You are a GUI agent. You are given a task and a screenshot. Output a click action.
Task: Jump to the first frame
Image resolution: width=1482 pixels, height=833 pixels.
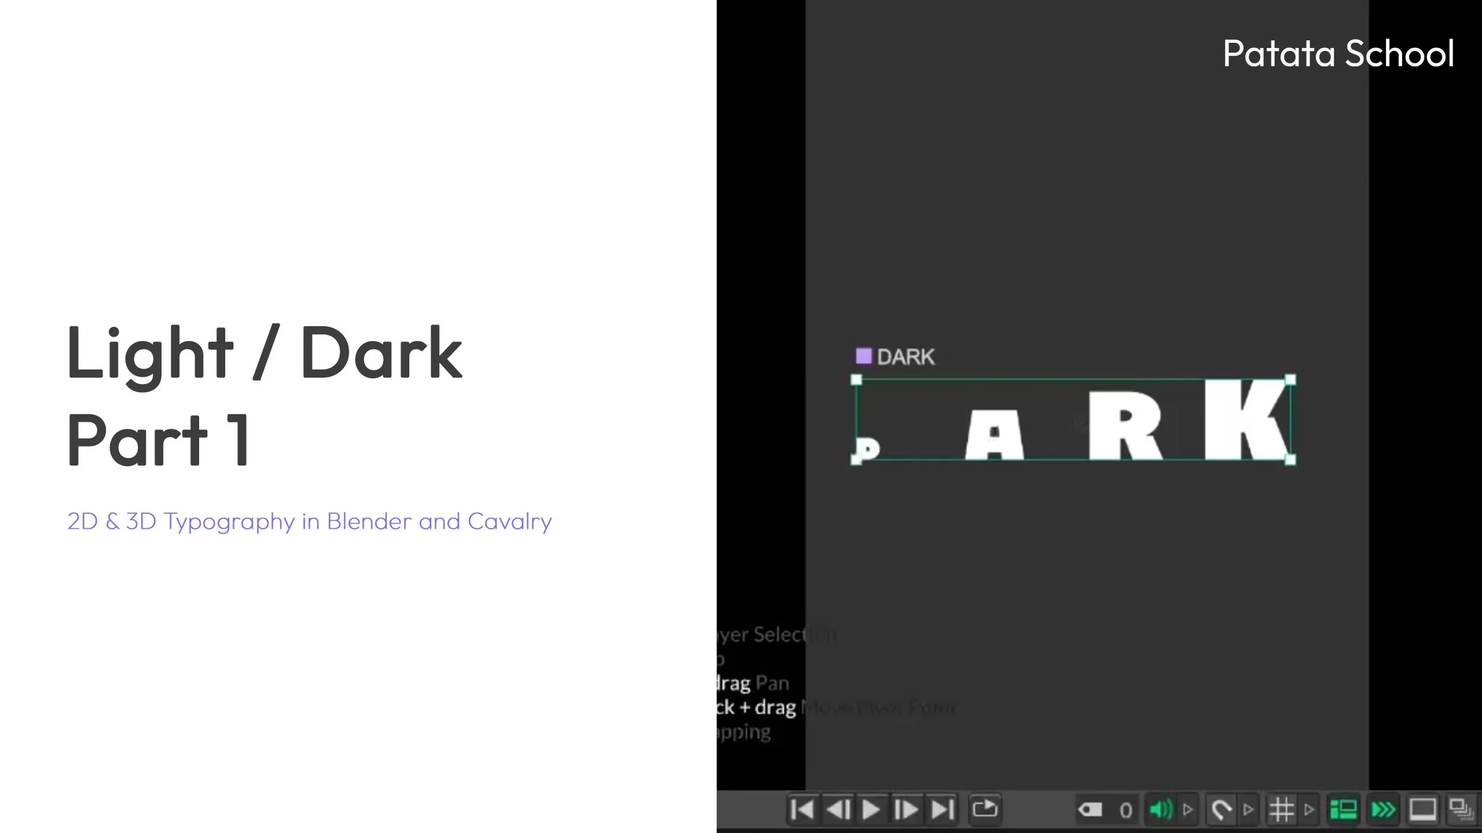[x=802, y=809]
